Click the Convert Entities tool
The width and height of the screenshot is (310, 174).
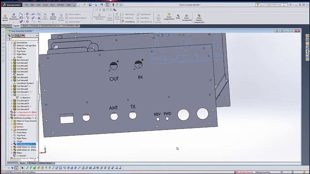(x=53, y=16)
